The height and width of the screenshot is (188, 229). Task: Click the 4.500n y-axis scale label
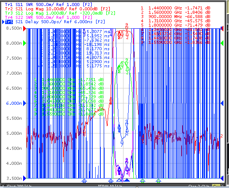pos(14,149)
